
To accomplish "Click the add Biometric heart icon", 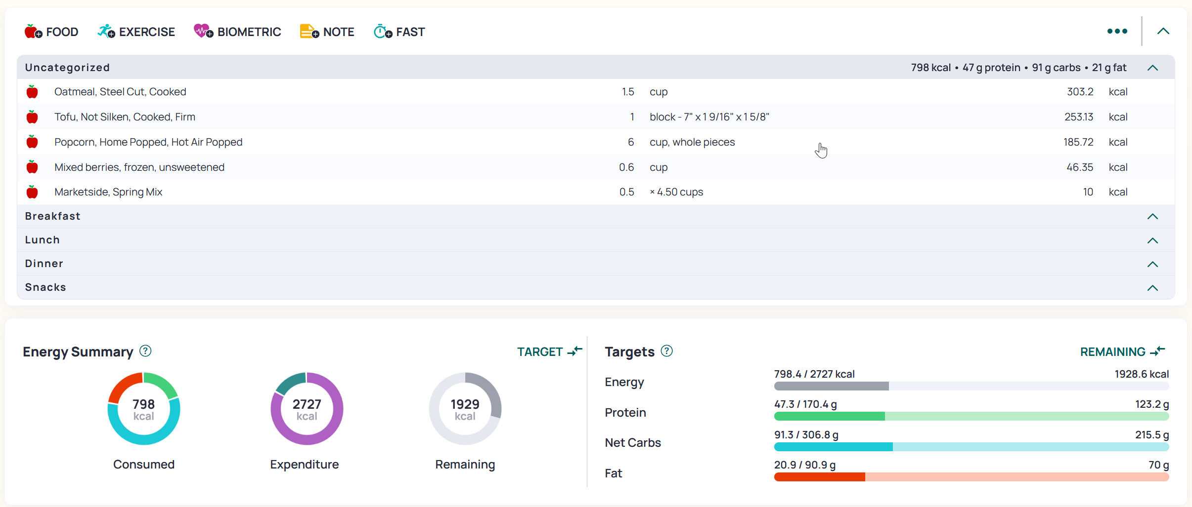I will (204, 32).
